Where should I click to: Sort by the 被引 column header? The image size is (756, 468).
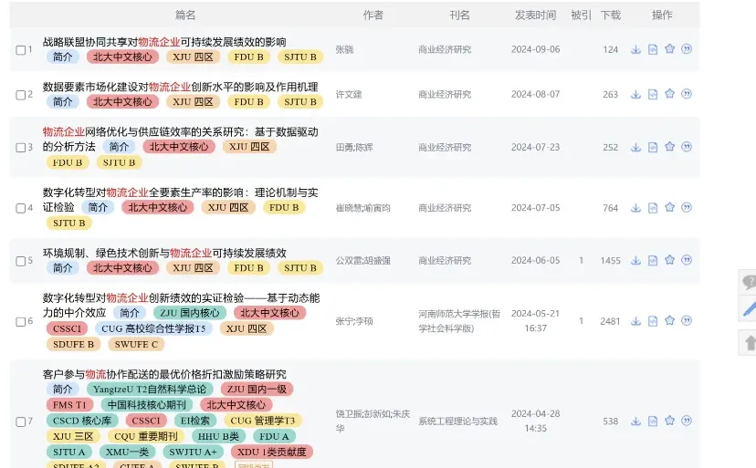(x=581, y=16)
